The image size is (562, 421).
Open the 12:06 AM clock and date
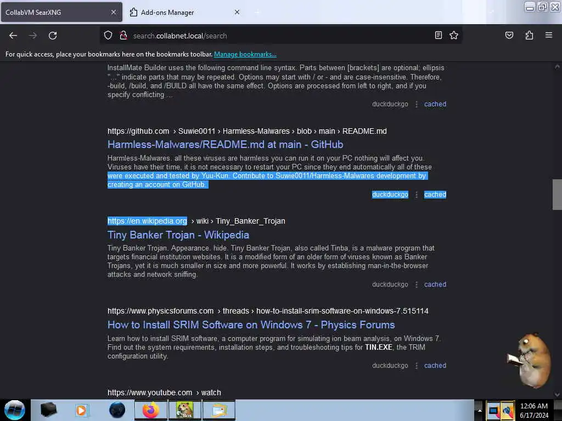pyautogui.click(x=534, y=410)
